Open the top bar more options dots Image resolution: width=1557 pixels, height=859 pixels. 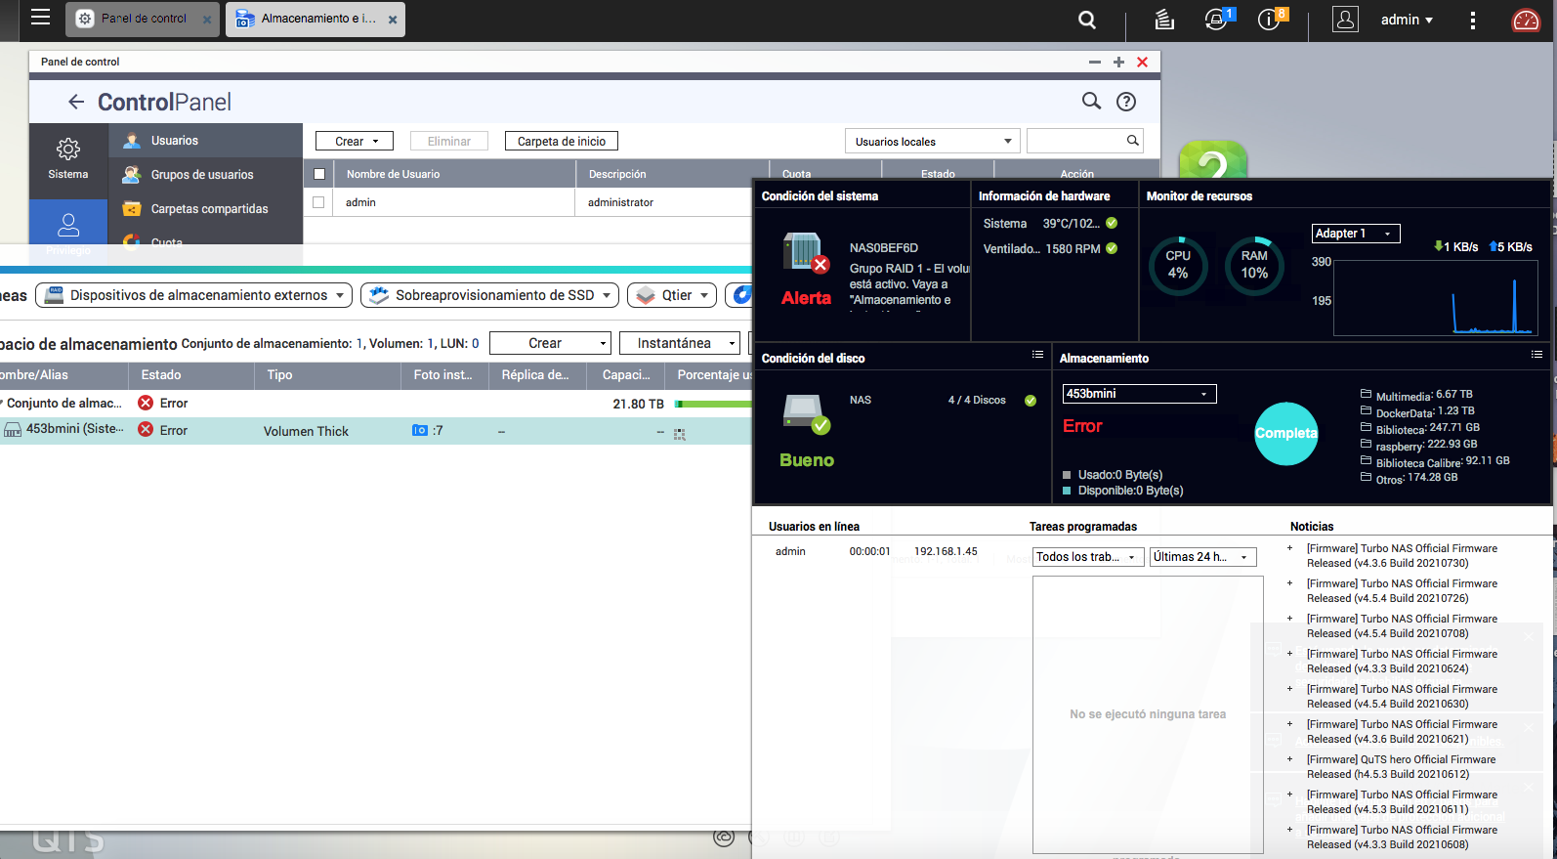(1473, 20)
